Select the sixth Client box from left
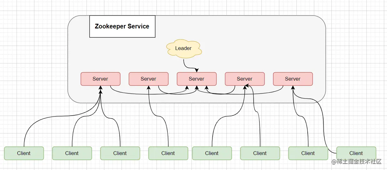The image size is (387, 170). tap(260, 153)
